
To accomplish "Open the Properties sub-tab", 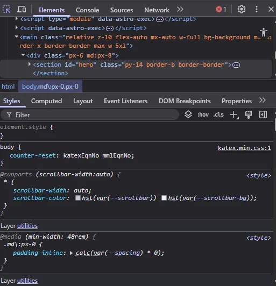I will (x=237, y=101).
